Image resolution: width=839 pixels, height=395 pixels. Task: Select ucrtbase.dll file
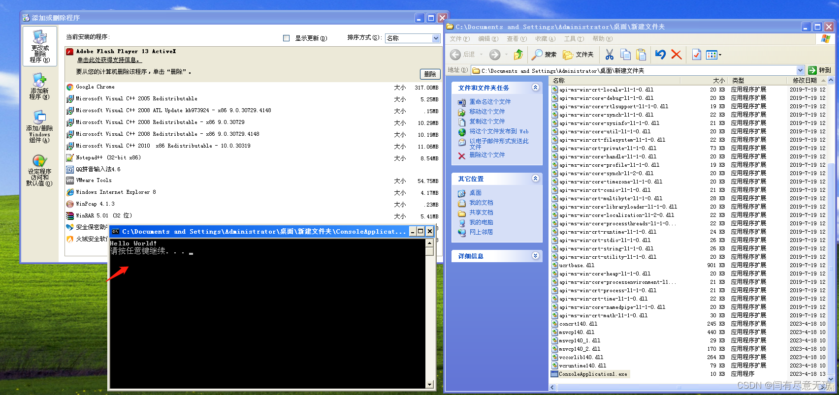pos(573,265)
